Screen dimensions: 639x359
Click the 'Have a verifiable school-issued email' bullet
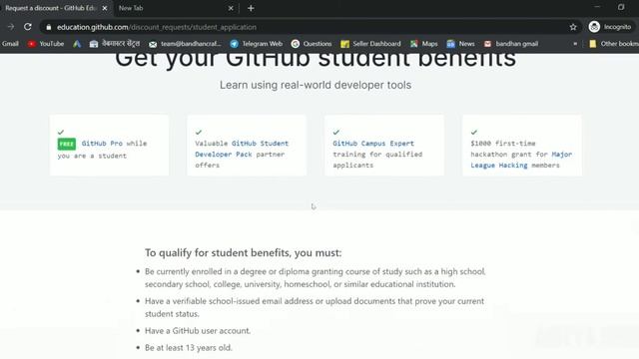coord(315,307)
